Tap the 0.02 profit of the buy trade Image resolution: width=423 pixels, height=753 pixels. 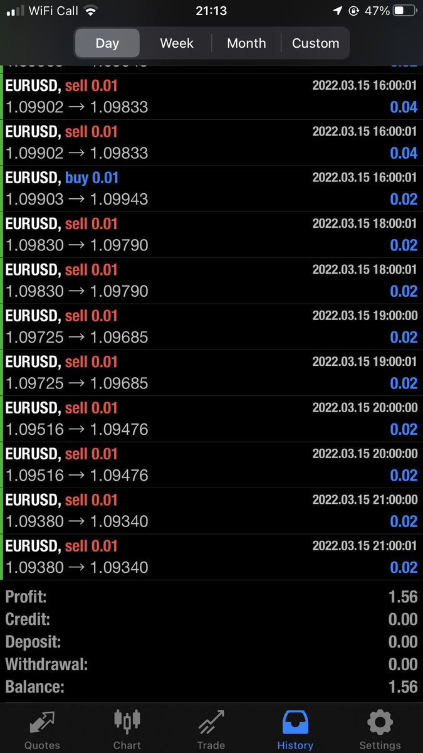(404, 199)
